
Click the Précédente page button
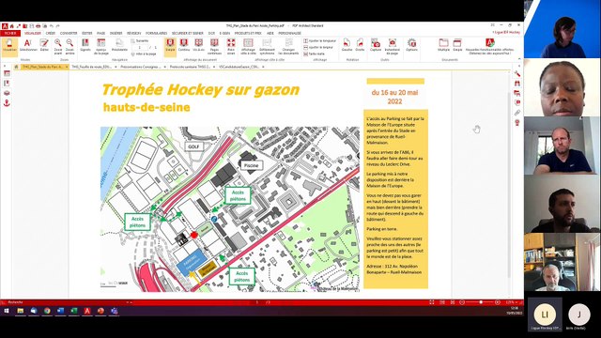pos(119,45)
